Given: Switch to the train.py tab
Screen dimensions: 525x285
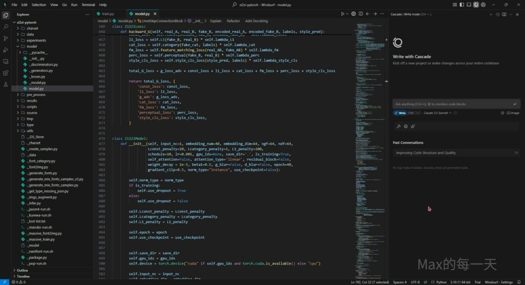Looking at the screenshot, I should tap(107, 14).
